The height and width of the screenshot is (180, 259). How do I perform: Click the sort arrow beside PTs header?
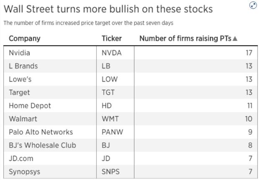click(x=235, y=39)
